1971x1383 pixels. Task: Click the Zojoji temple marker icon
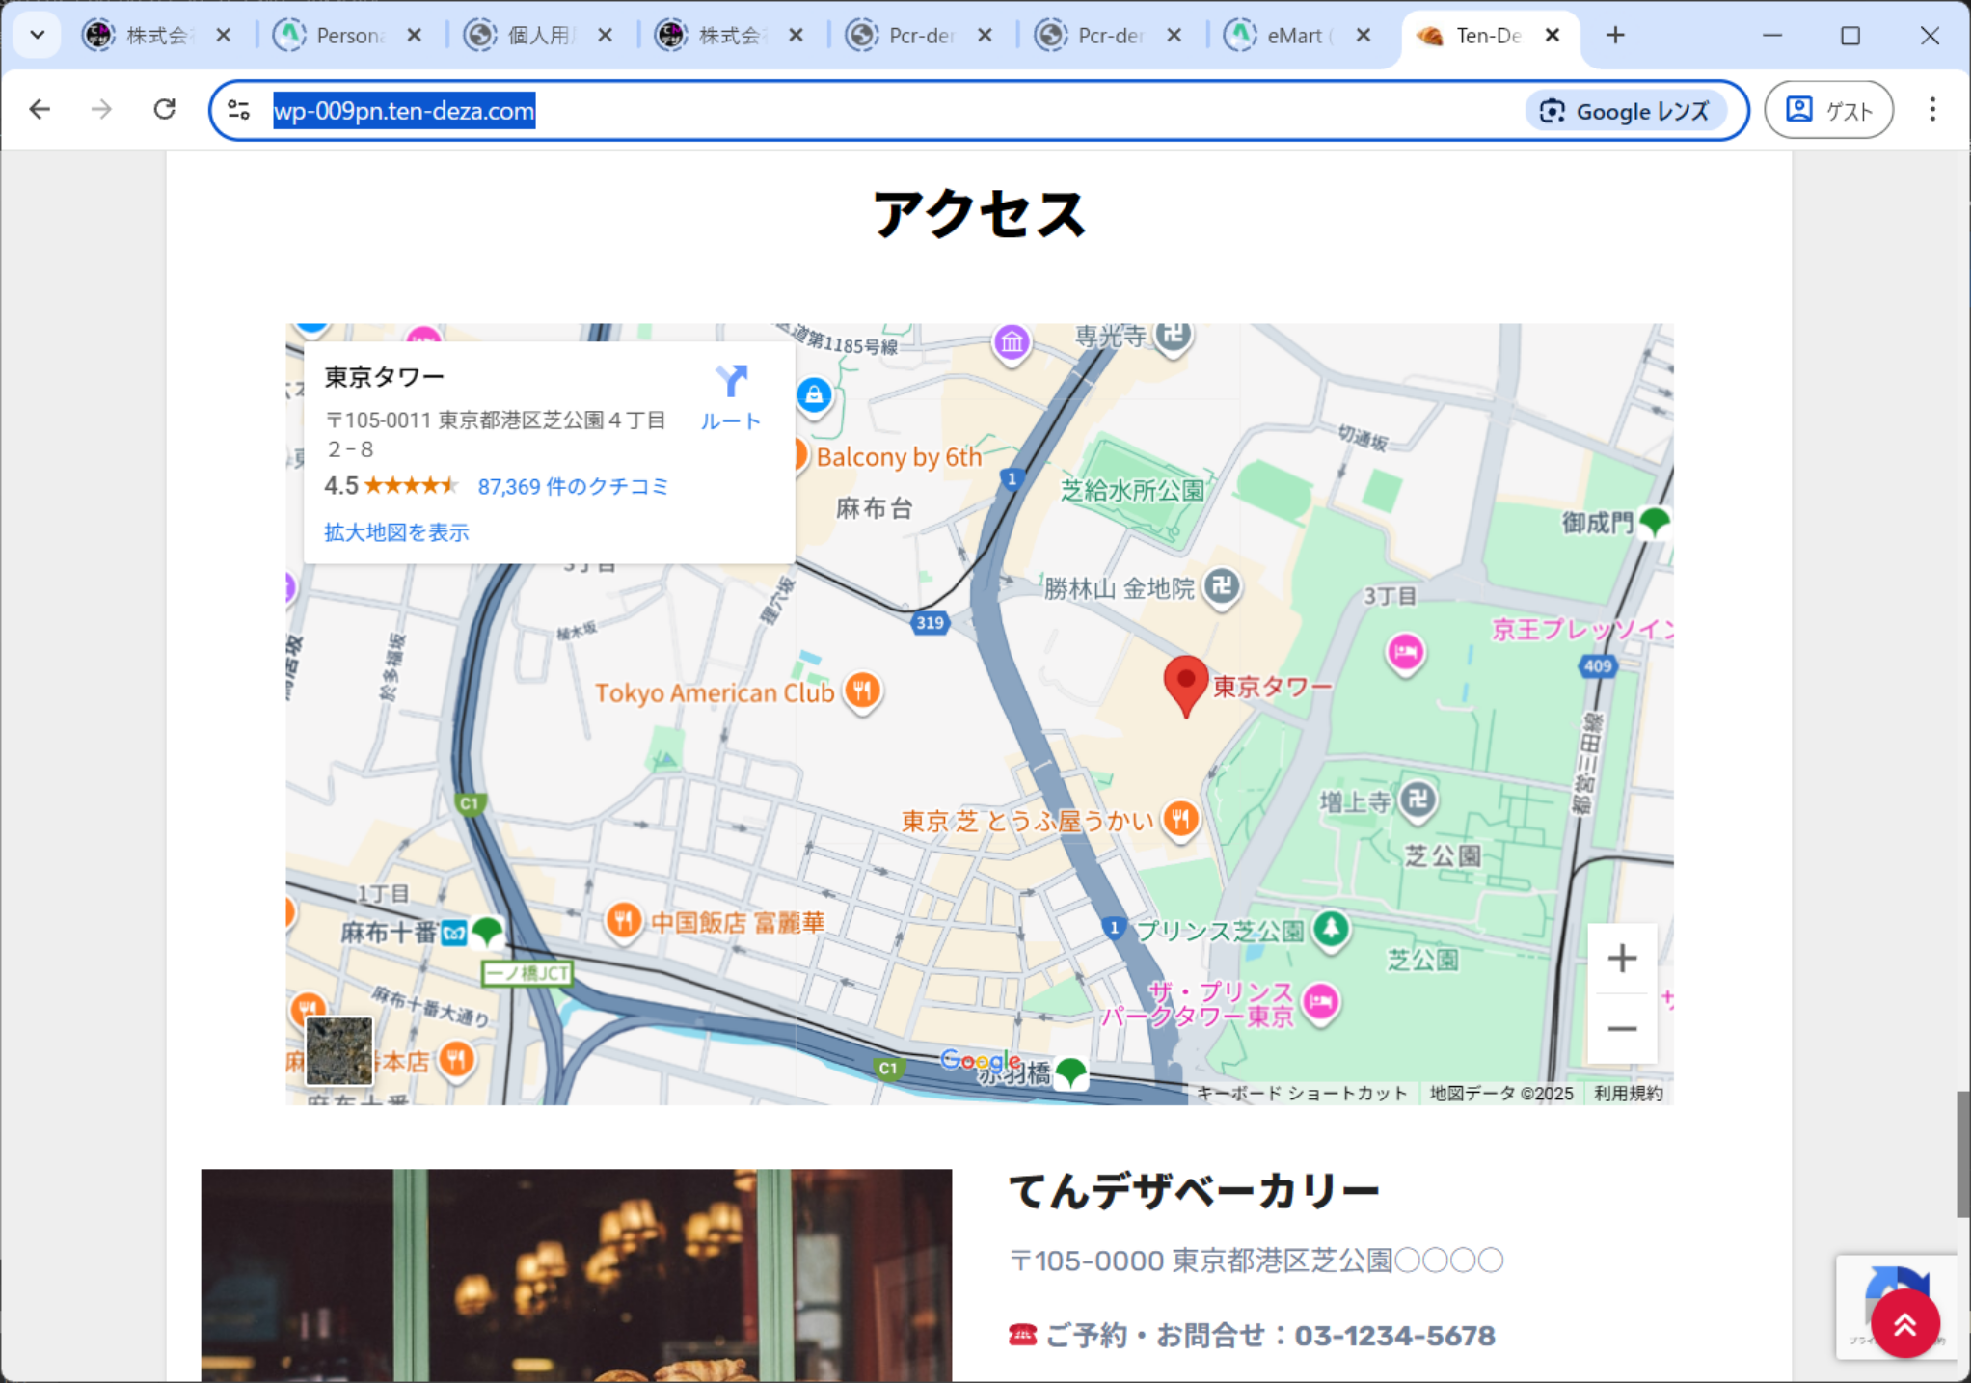tap(1417, 800)
